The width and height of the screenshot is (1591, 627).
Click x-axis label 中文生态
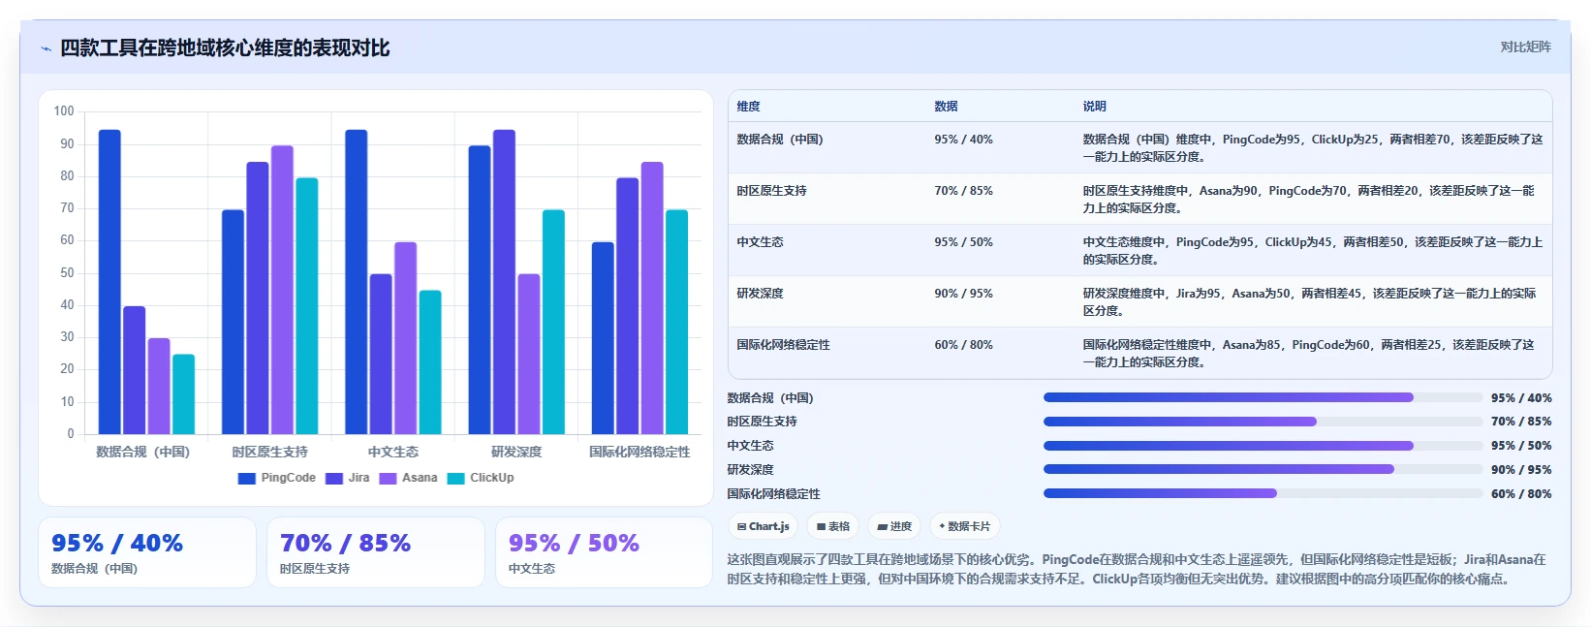point(393,452)
